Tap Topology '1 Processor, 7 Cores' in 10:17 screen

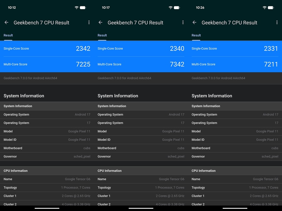(170, 187)
